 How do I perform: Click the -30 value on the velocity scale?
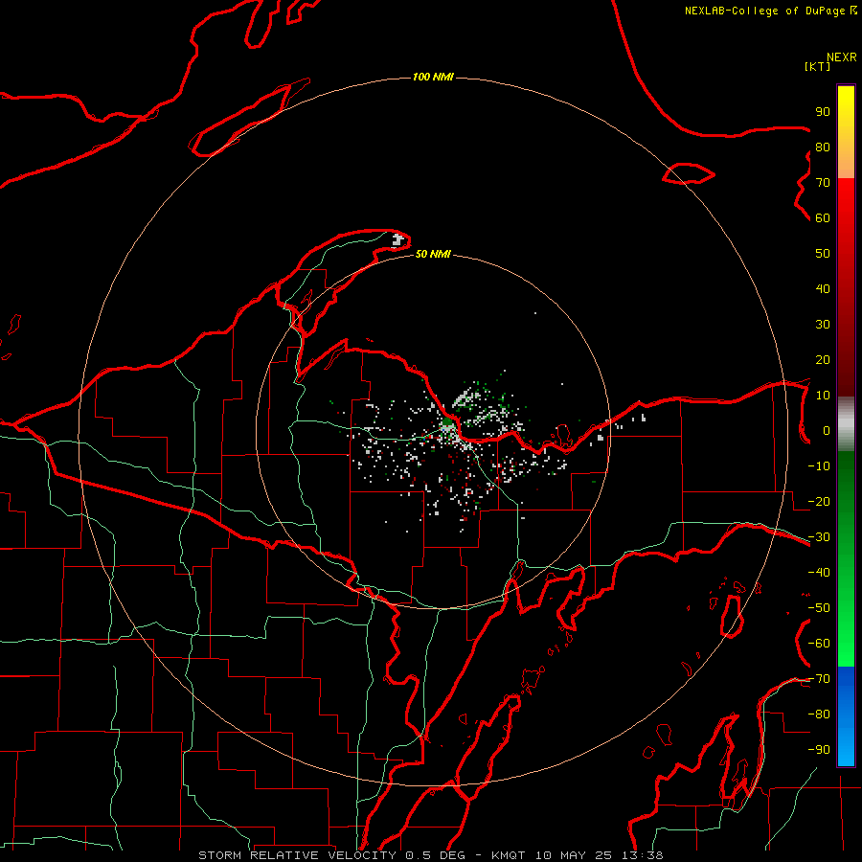coord(819,537)
